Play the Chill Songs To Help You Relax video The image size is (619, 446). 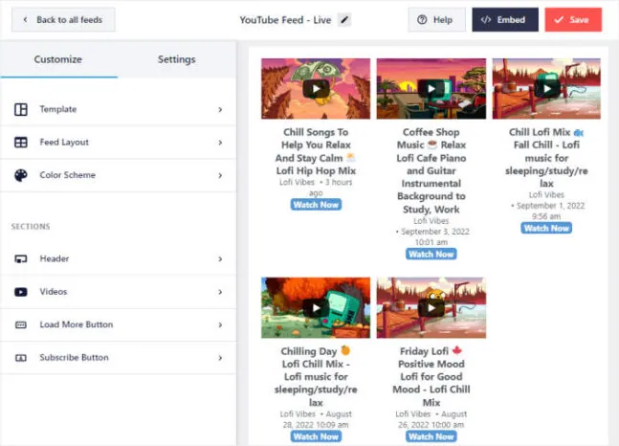click(x=316, y=88)
